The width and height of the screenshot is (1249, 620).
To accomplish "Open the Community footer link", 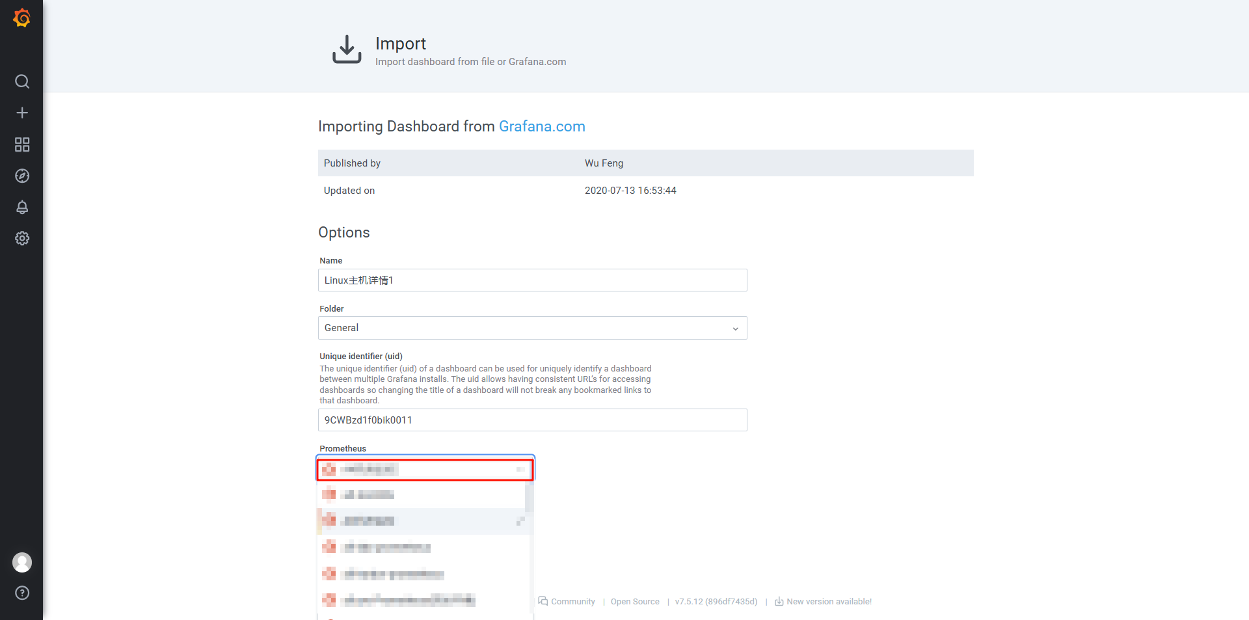I will point(572,602).
